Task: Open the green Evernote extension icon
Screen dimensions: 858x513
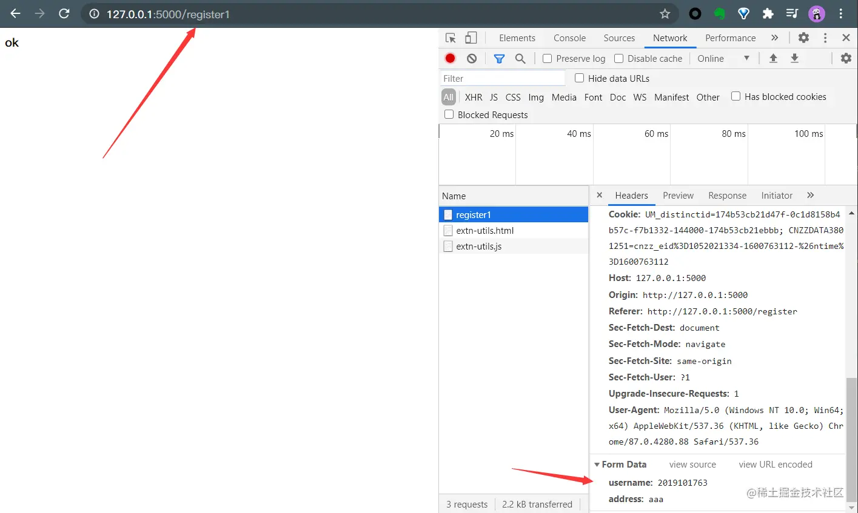Action: (719, 13)
